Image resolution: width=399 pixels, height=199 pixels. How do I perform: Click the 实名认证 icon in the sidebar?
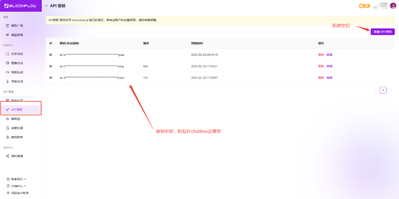(8, 100)
